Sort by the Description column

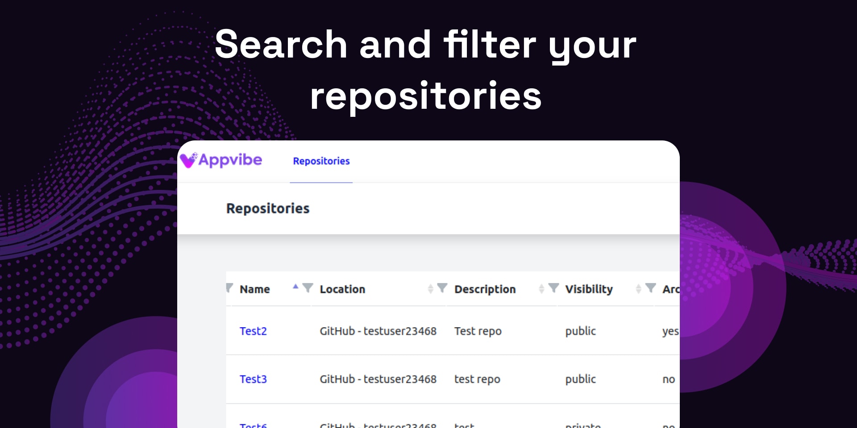point(541,289)
